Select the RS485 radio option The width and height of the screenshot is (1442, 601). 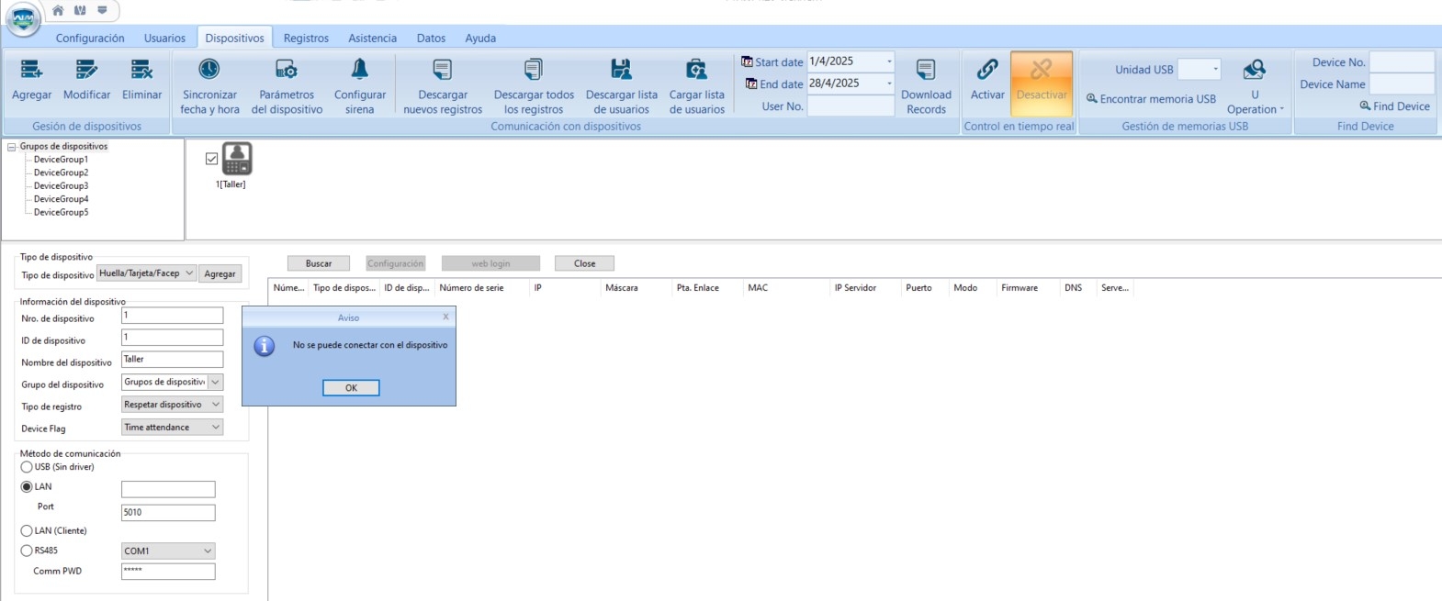(27, 551)
